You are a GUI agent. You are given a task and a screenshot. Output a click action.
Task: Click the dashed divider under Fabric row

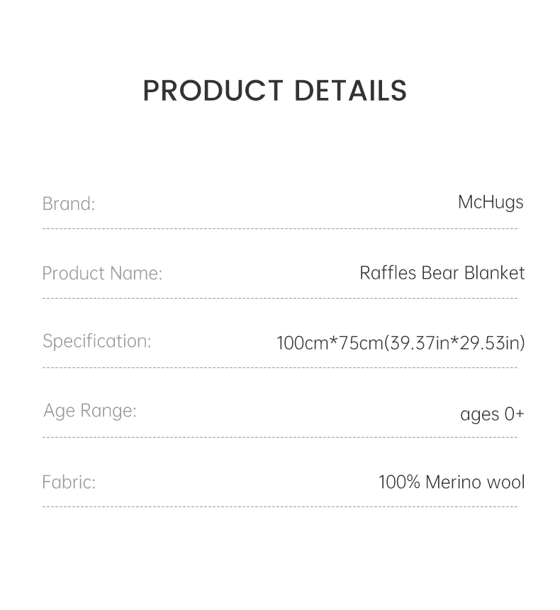[280, 507]
